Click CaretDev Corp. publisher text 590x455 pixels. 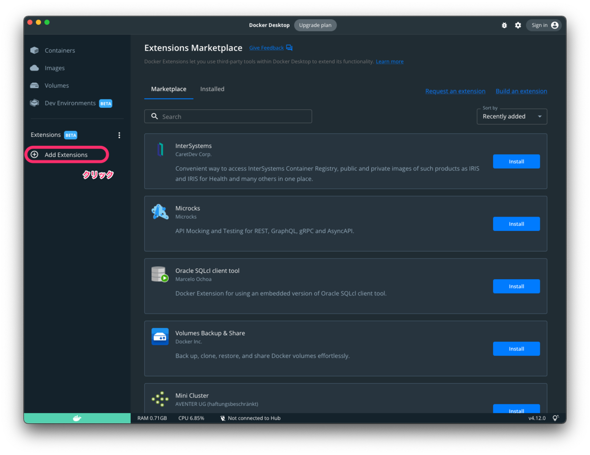tap(194, 154)
